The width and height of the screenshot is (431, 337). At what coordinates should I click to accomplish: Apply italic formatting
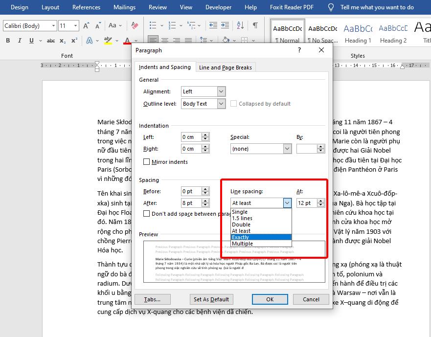pyautogui.click(x=19, y=41)
